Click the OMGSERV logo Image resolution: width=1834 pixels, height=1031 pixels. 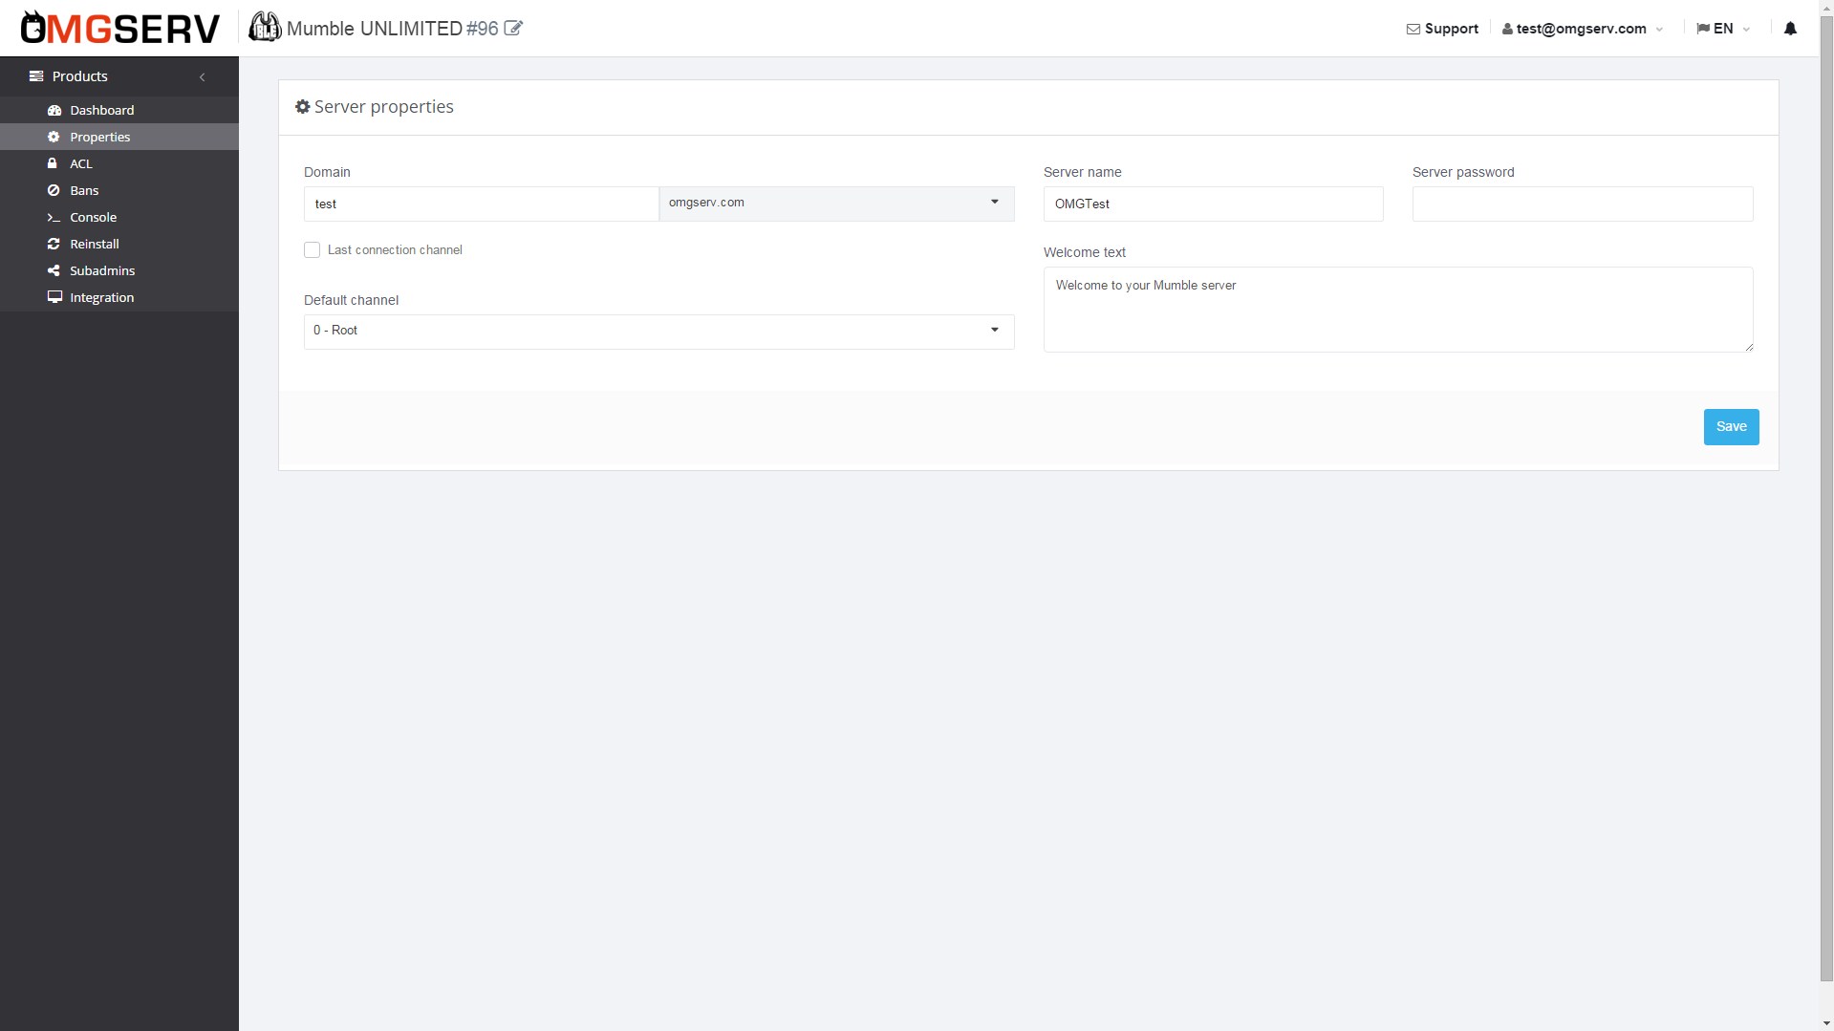119,29
